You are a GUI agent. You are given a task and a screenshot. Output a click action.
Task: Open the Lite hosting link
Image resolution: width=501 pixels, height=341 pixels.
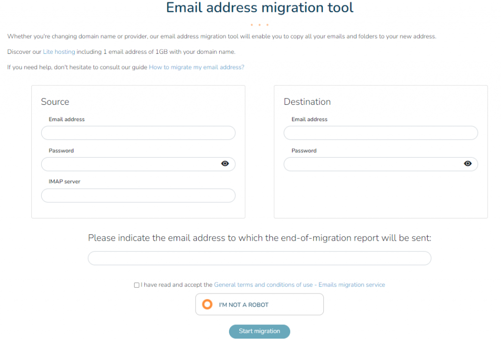pos(59,51)
